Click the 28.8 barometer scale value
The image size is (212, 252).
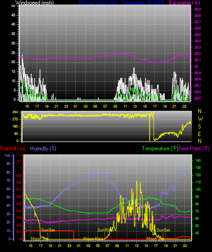[x=197, y=79]
